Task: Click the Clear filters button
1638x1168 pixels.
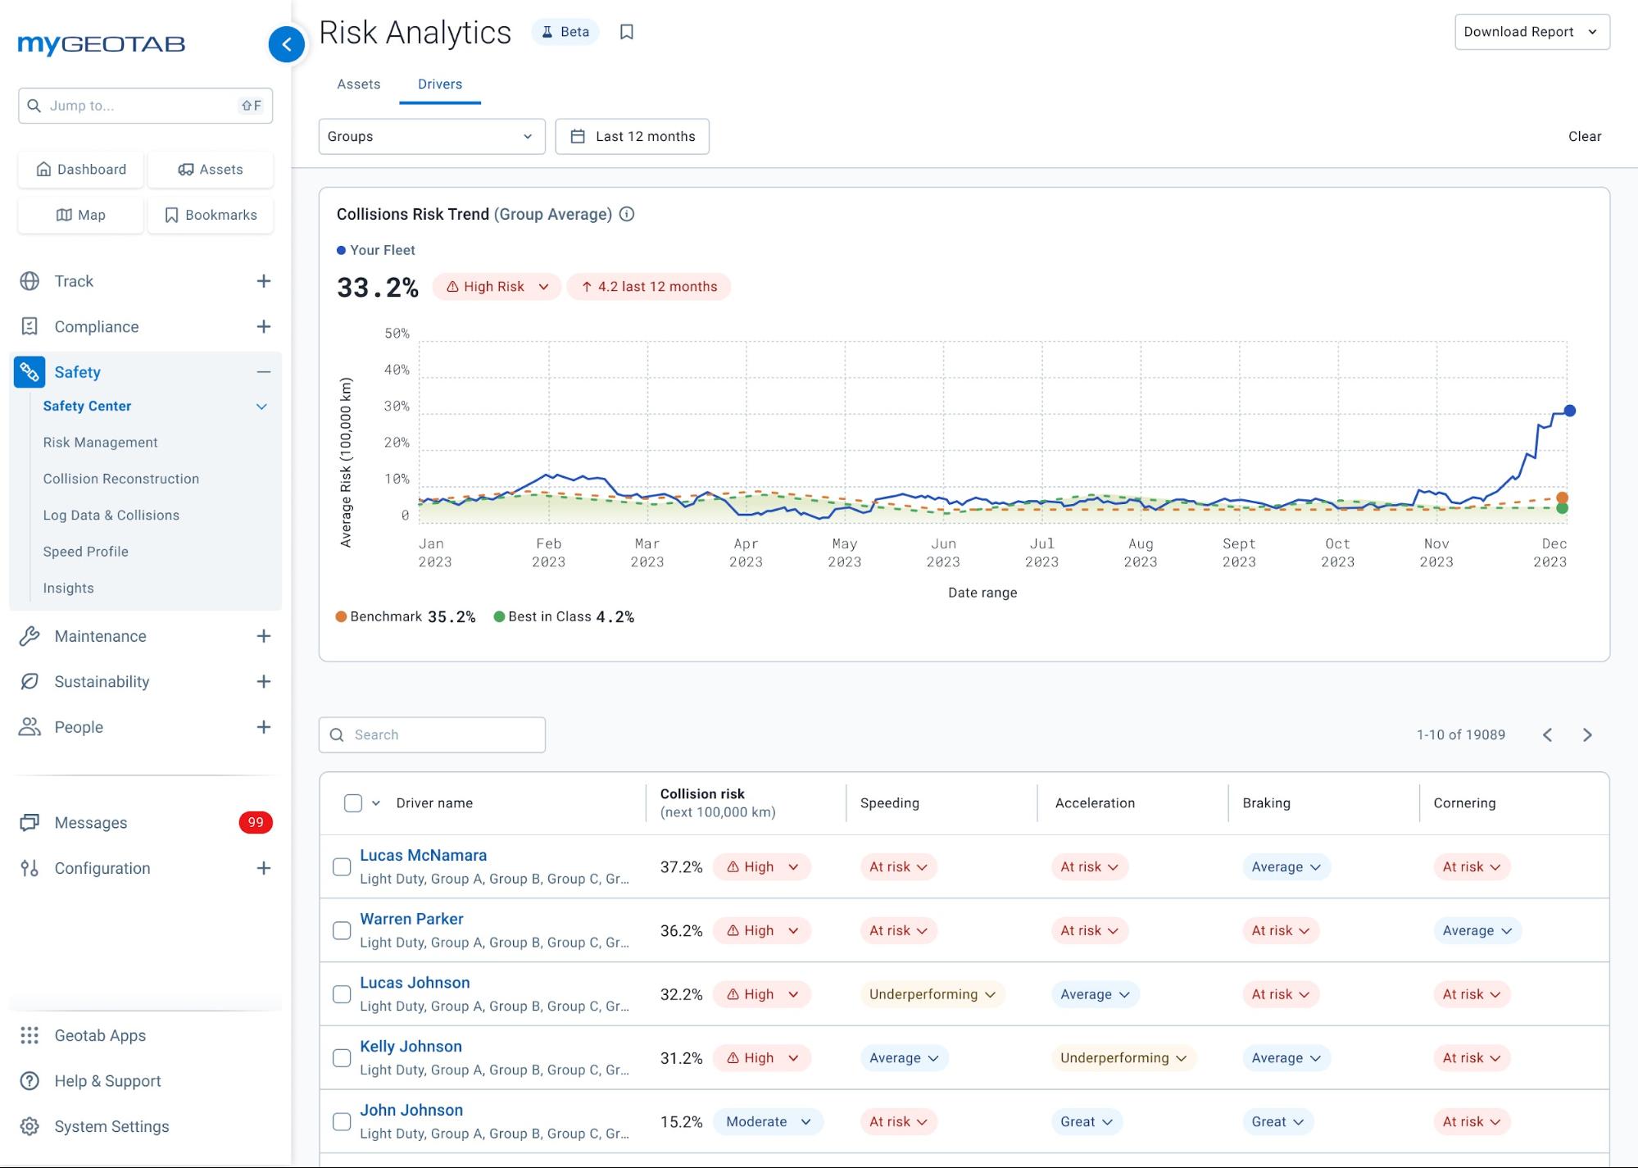Action: click(1585, 136)
